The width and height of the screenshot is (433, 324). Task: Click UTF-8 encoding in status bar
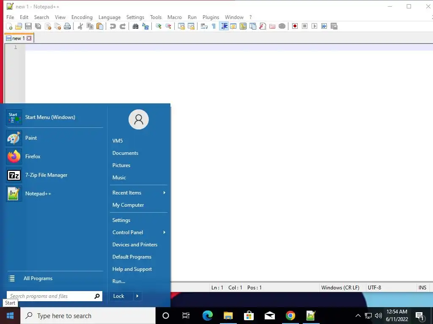point(374,288)
